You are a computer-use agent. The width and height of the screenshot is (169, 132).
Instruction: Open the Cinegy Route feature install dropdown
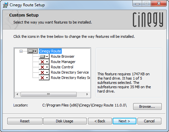[x=33, y=51]
